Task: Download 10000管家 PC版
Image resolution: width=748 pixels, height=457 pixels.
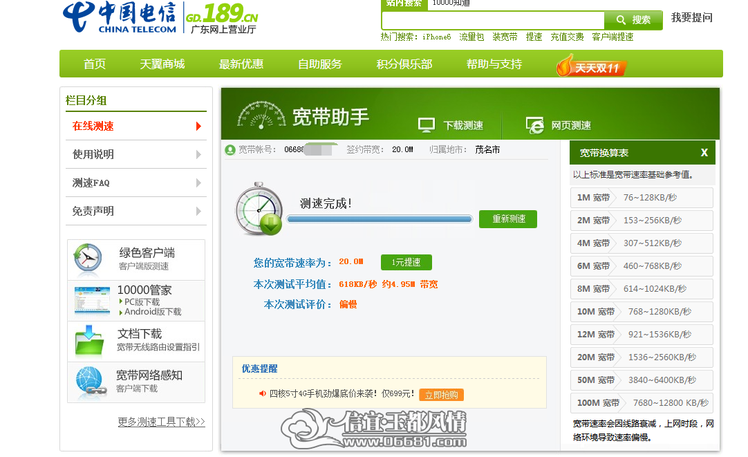Action: [x=142, y=302]
